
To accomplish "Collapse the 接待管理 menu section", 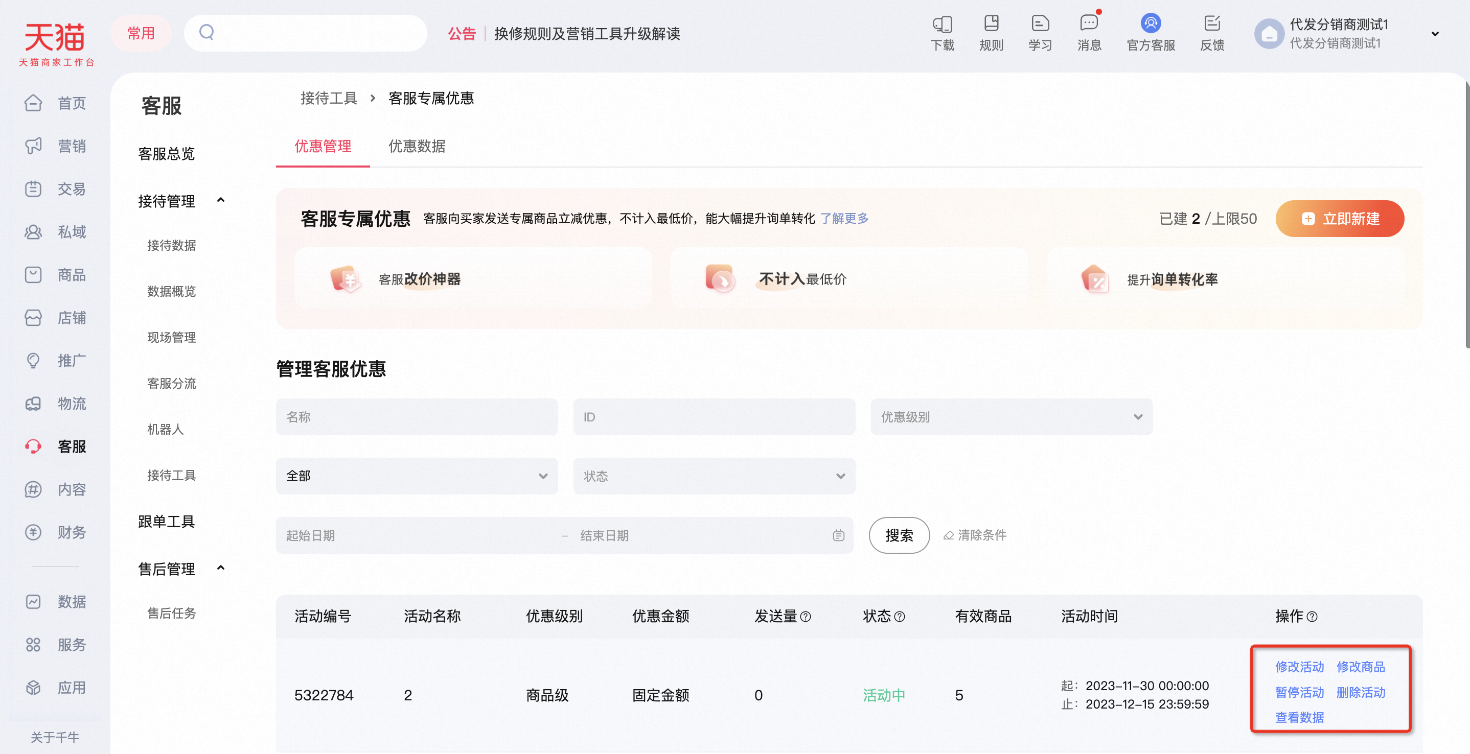I will (x=221, y=200).
